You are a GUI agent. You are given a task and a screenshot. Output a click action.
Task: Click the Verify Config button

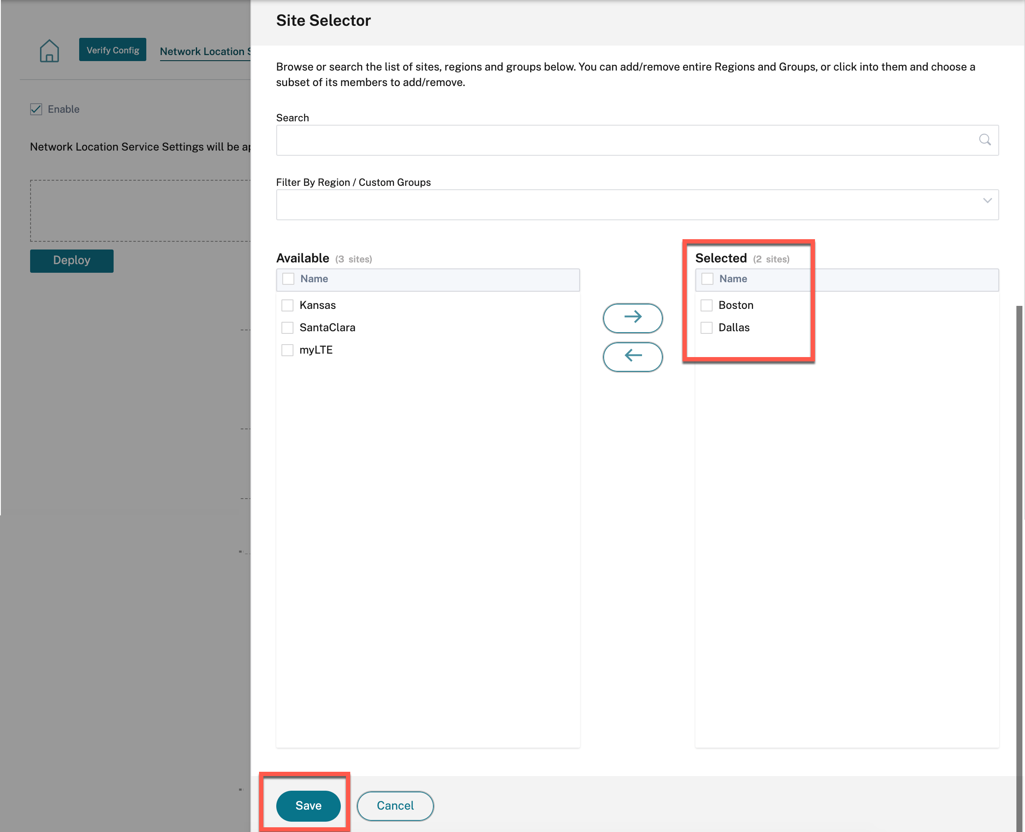[x=113, y=50]
